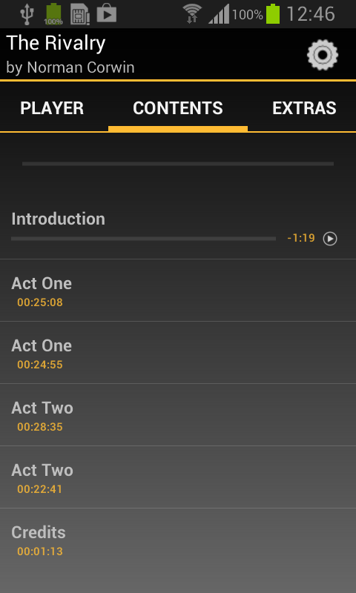
Task: Tap the USB connection status icon
Action: (x=27, y=14)
